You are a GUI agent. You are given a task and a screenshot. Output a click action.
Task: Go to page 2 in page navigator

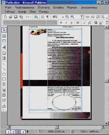coord(13,132)
